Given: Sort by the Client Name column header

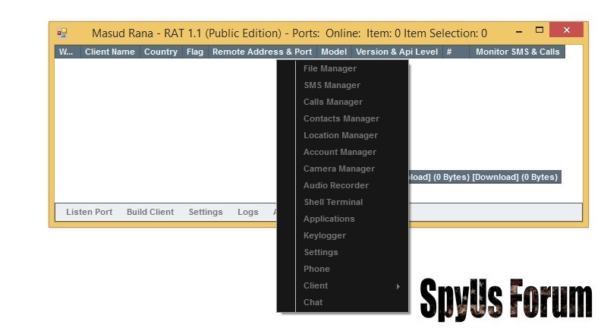Looking at the screenshot, I should tap(109, 52).
